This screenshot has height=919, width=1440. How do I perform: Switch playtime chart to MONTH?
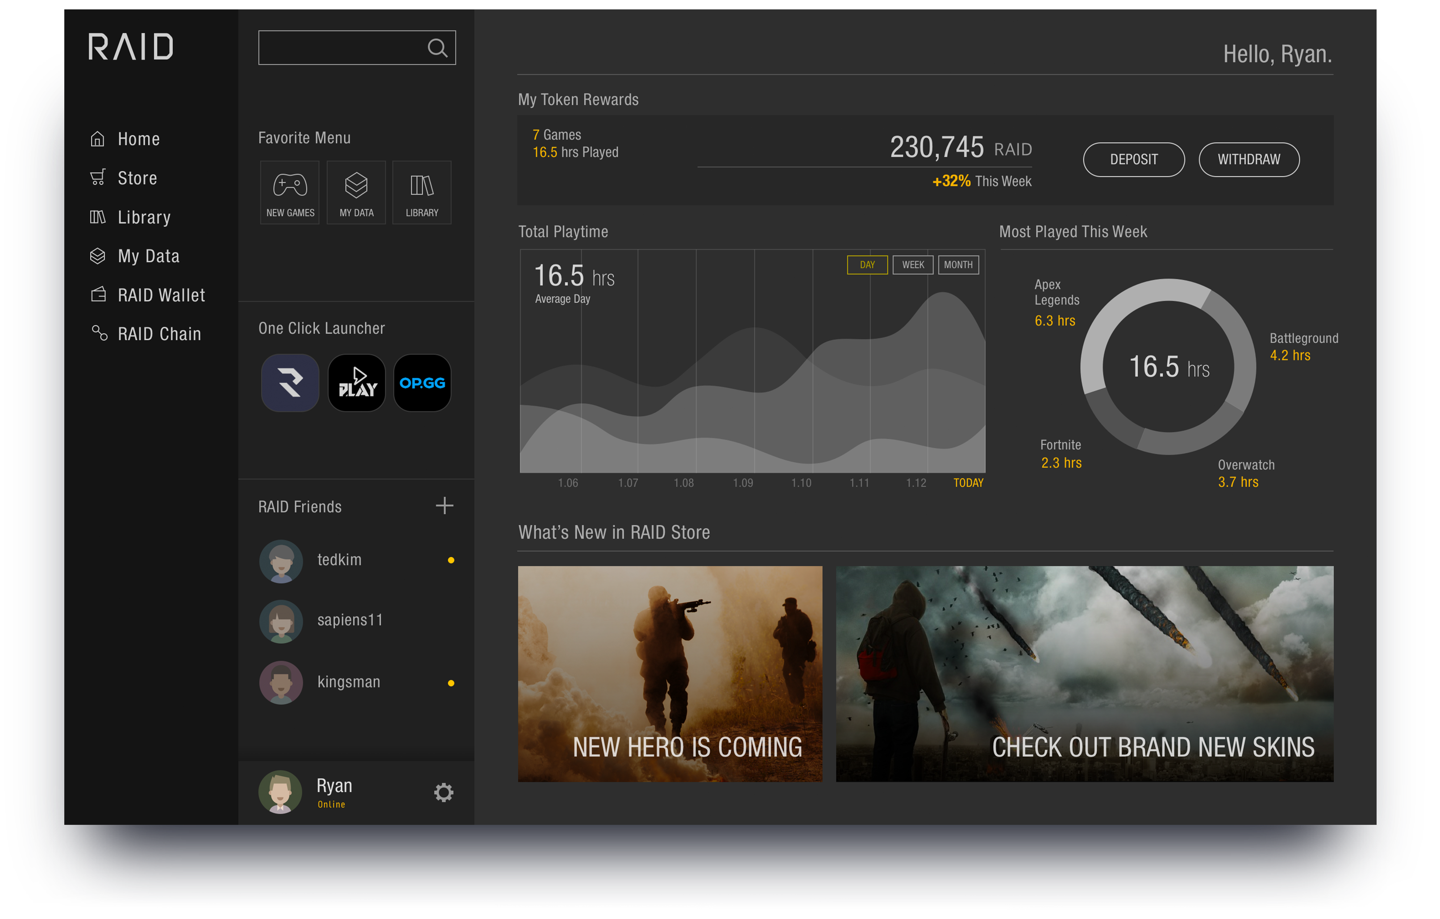(x=958, y=265)
